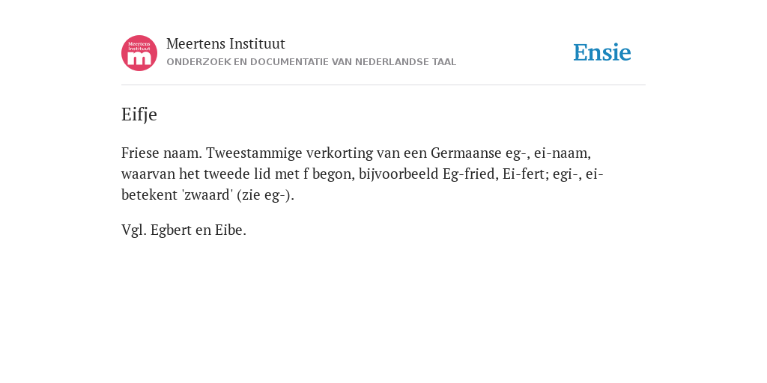Click the name Eibe in the Vgl. line
Screen dimensions: 767x383
(231, 230)
